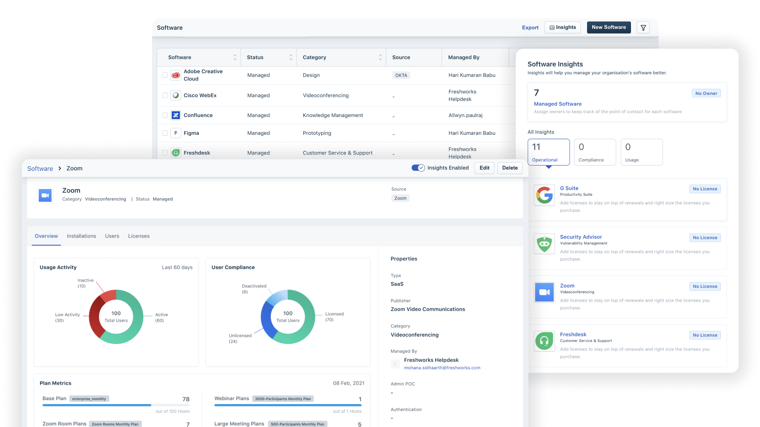Toggle the Insights Enabled switch

pos(418,168)
